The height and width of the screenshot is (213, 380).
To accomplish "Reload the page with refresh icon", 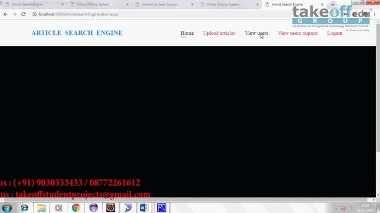I will (23, 14).
